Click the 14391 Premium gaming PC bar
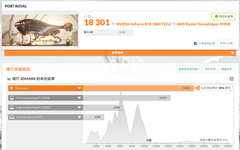Screen dimensions: 240x150 point(127,98)
